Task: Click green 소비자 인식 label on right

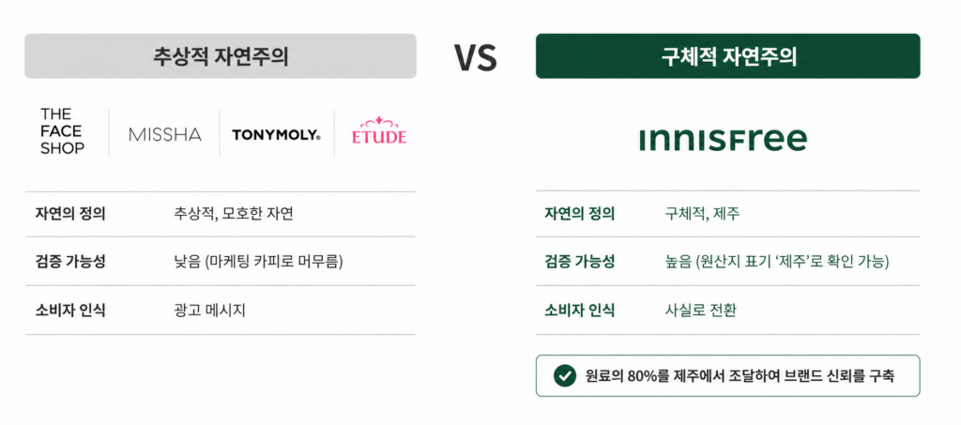Action: point(579,311)
